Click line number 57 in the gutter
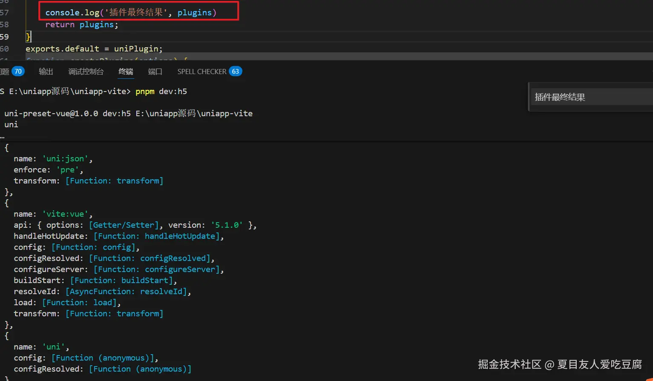This screenshot has height=381, width=653. click(4, 12)
